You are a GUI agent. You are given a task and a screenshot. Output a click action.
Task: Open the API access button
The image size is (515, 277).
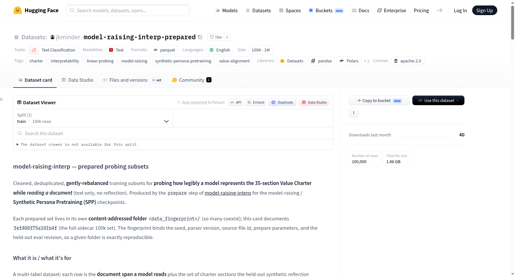tap(236, 102)
